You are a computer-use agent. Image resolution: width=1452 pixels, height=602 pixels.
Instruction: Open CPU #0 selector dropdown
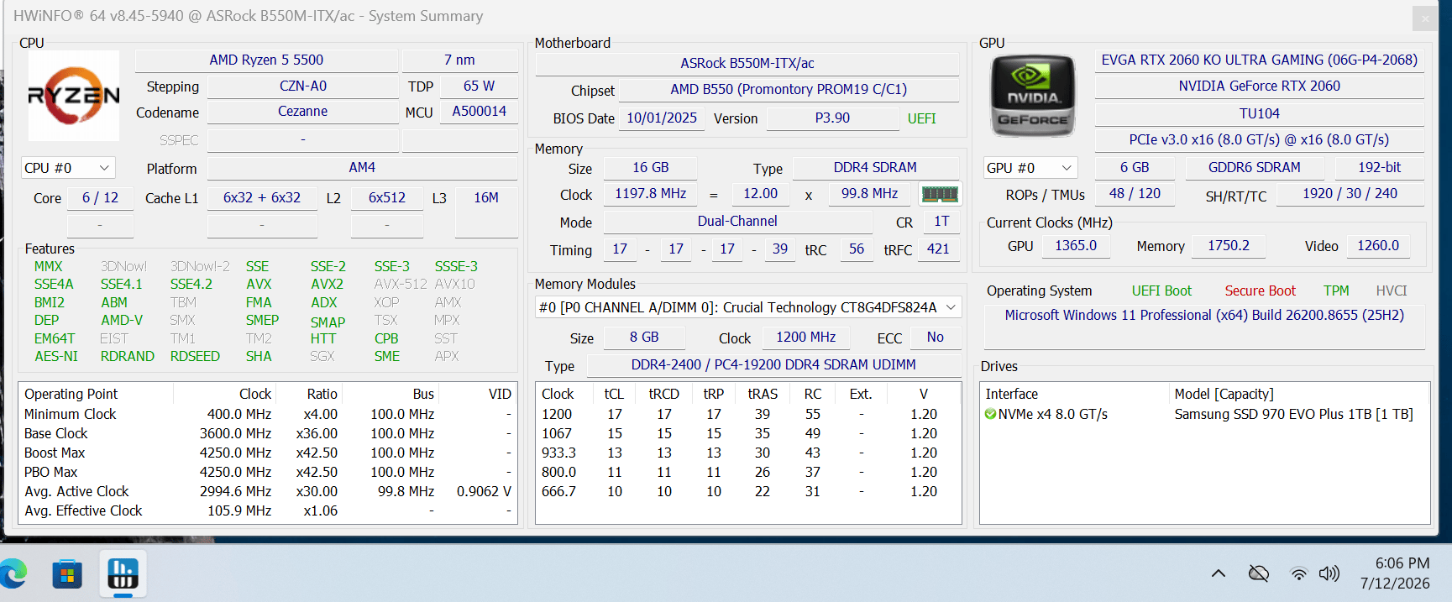click(x=68, y=168)
